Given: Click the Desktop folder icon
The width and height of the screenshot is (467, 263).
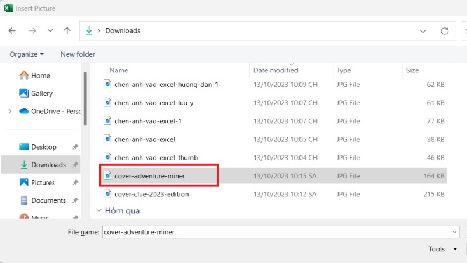Looking at the screenshot, I should tap(24, 147).
